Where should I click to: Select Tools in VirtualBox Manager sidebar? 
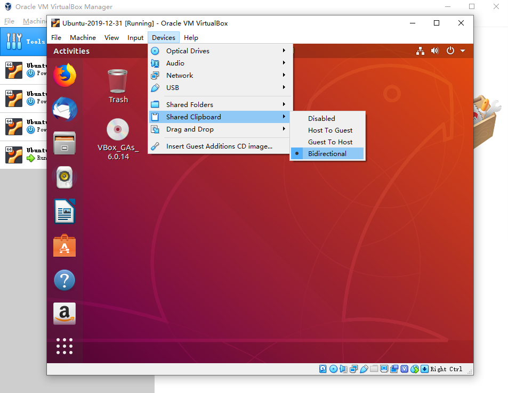tap(23, 42)
